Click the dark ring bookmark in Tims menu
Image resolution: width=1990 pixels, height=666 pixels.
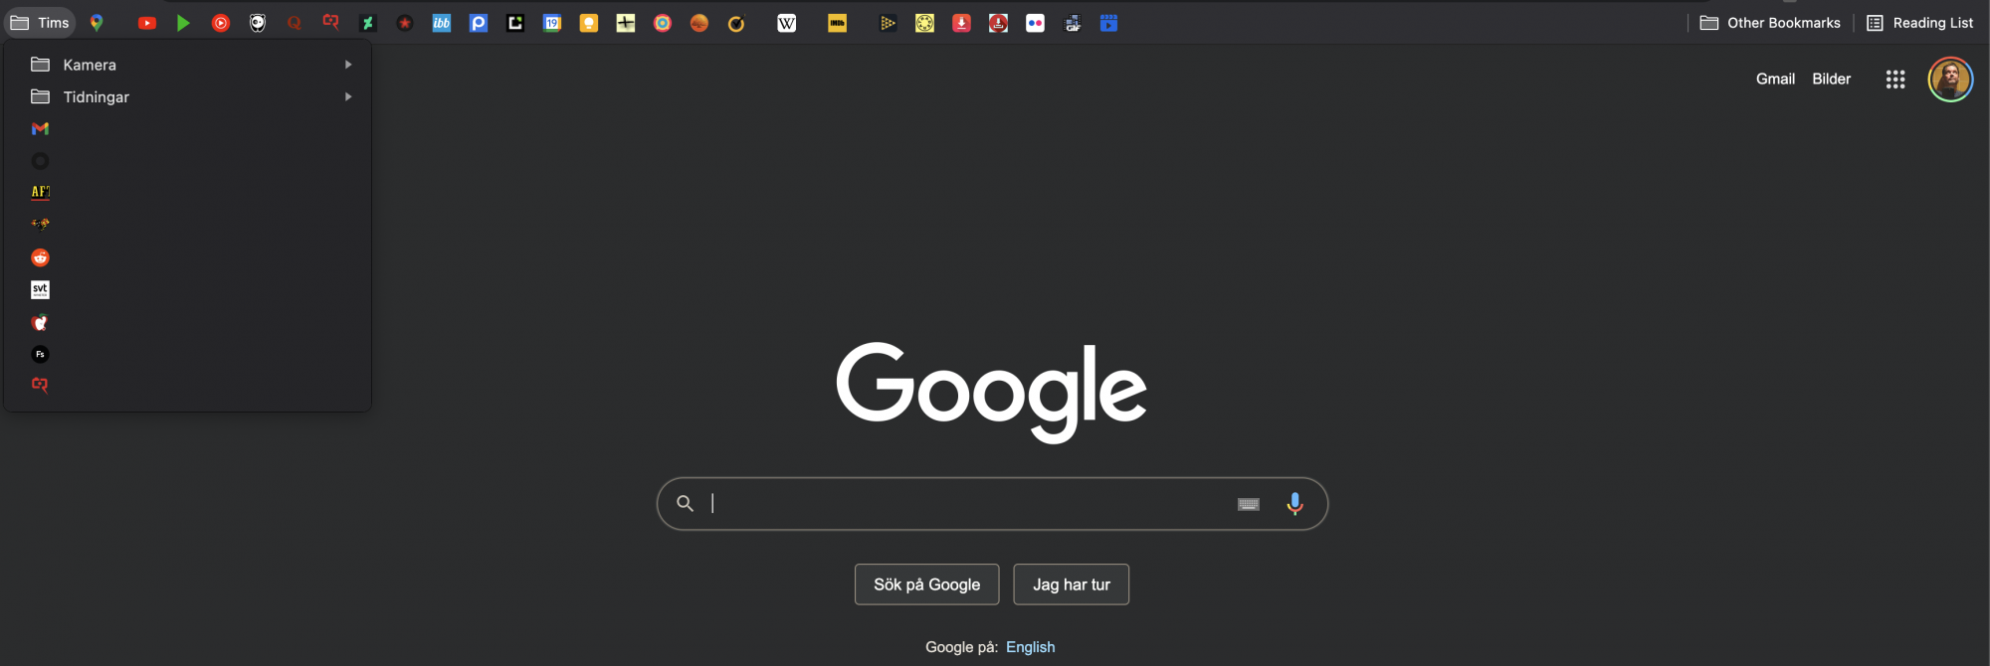click(41, 161)
